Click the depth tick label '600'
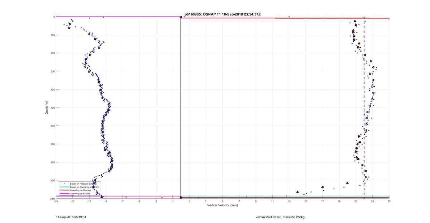 [x=52, y=126]
